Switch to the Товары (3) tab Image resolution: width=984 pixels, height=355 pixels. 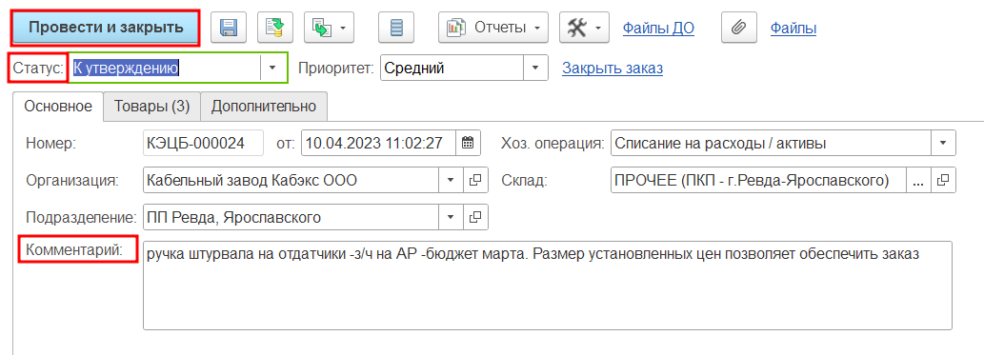pyautogui.click(x=151, y=106)
